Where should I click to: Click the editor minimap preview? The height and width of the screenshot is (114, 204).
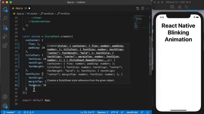click(x=141, y=22)
